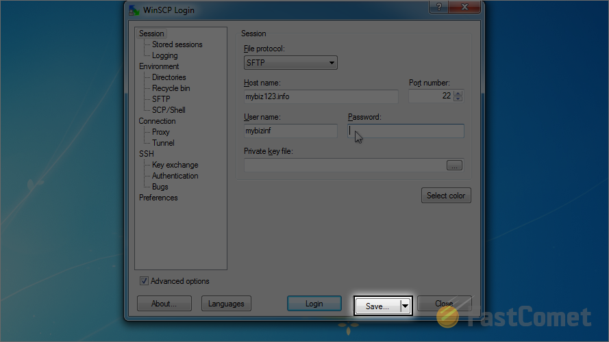Click the Port number field

click(430, 96)
